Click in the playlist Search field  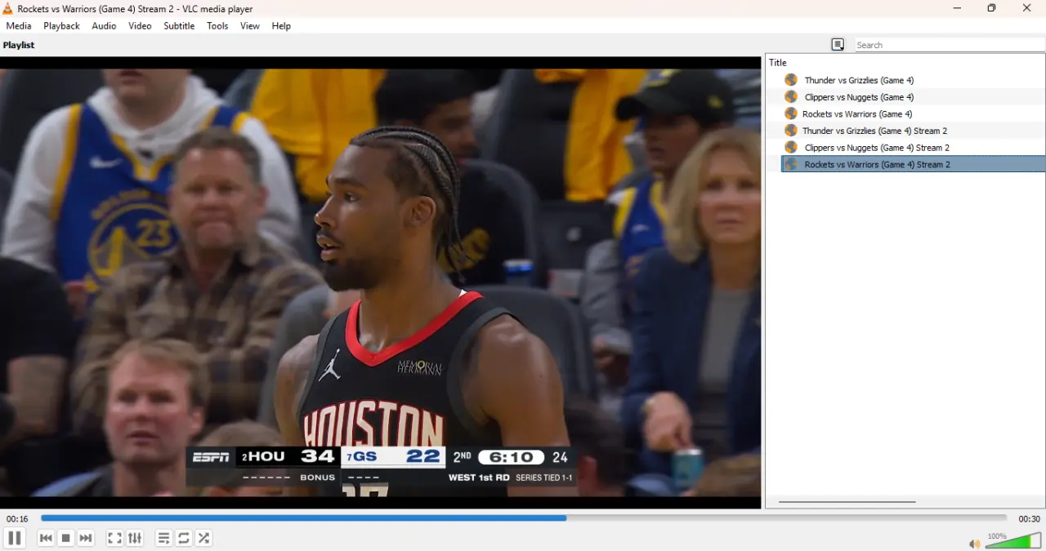pos(950,45)
